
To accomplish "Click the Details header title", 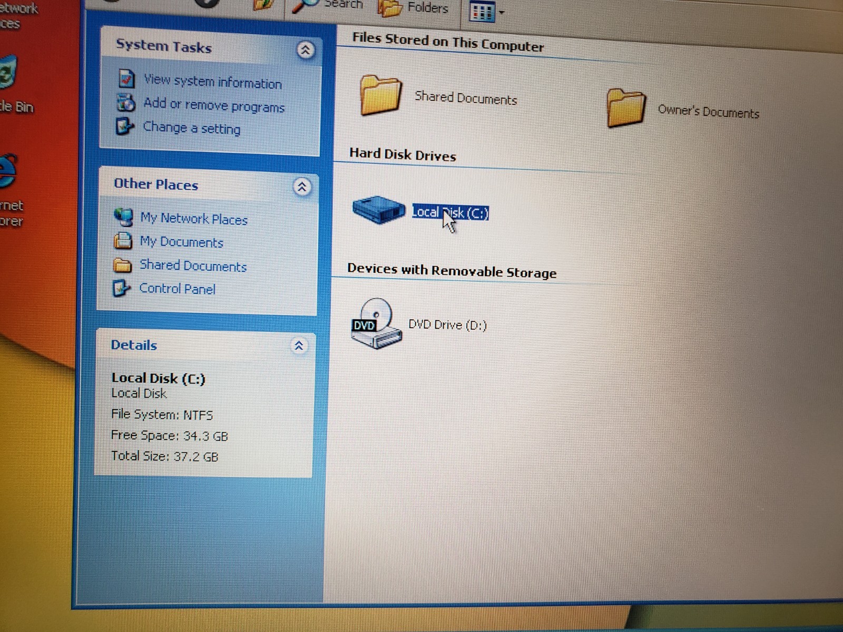I will [x=134, y=345].
